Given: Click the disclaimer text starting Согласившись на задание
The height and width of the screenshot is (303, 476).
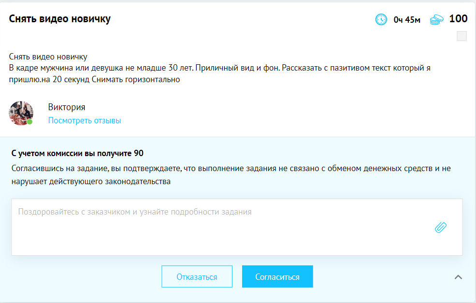Looking at the screenshot, I should click(231, 175).
